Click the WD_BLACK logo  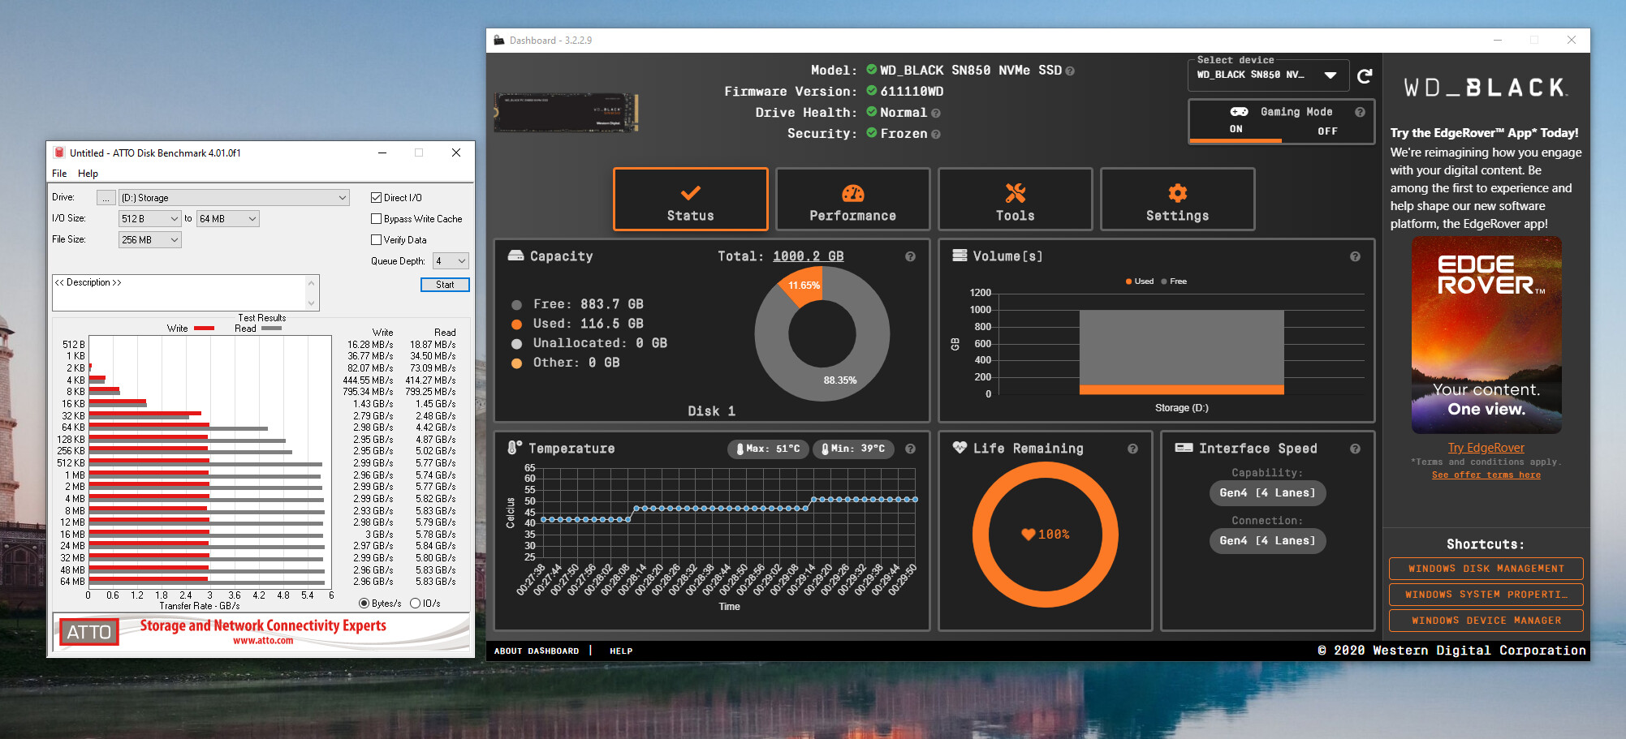click(1486, 88)
